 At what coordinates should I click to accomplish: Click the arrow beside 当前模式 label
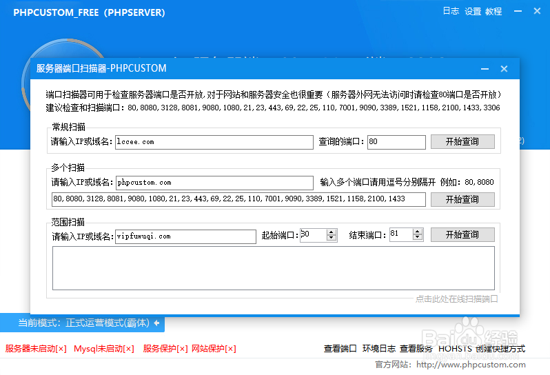point(156,323)
